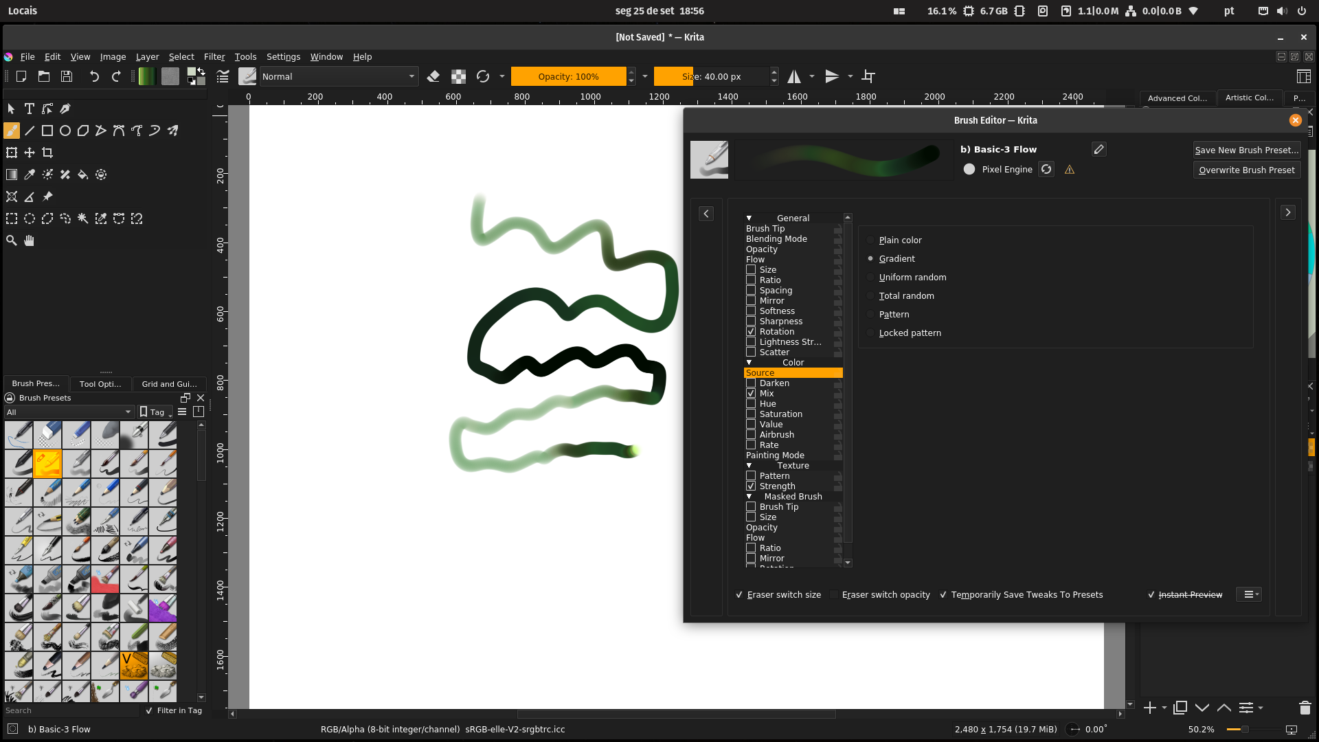
Task: Select the Transform tool
Action: click(11, 153)
